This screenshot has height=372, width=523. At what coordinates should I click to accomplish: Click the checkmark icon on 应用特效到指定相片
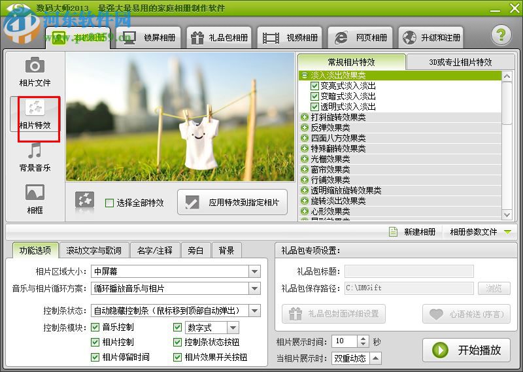pos(192,202)
